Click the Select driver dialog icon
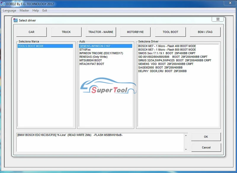 click(x=15, y=20)
